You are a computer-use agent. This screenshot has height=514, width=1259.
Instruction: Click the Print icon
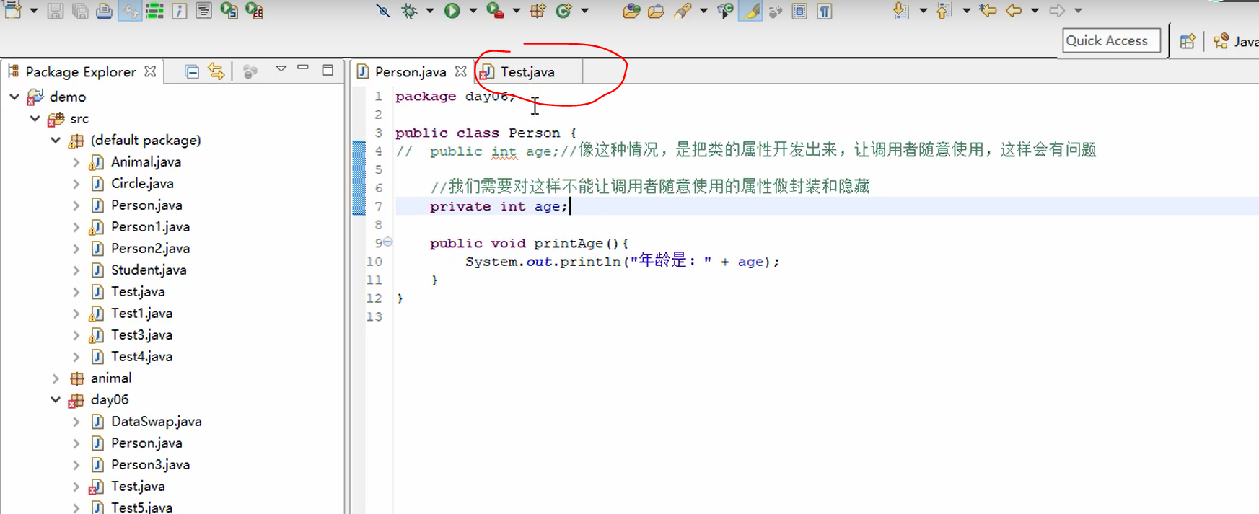pos(104,10)
